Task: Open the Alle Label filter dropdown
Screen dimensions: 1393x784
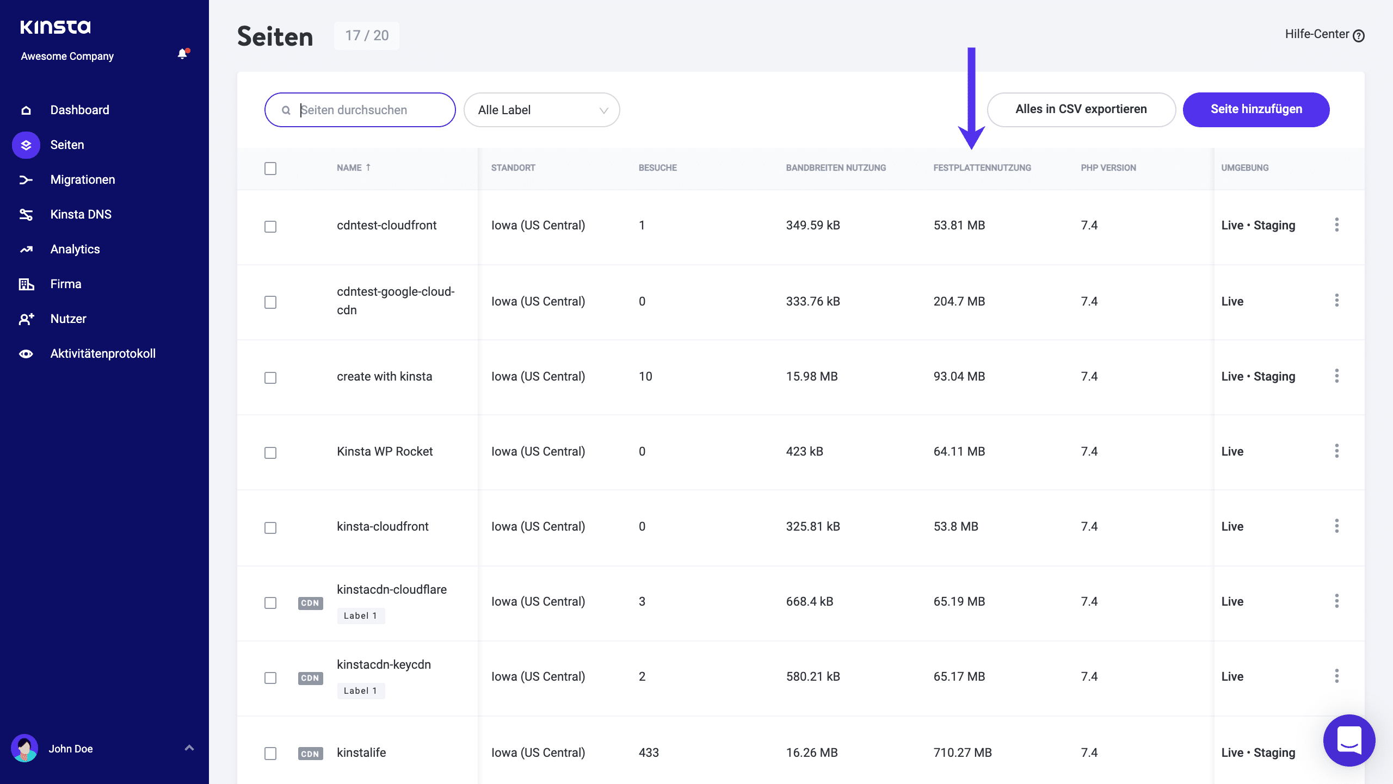Action: point(540,109)
